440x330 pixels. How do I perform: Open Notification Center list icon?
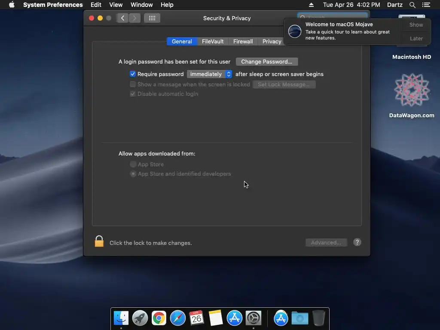click(426, 5)
